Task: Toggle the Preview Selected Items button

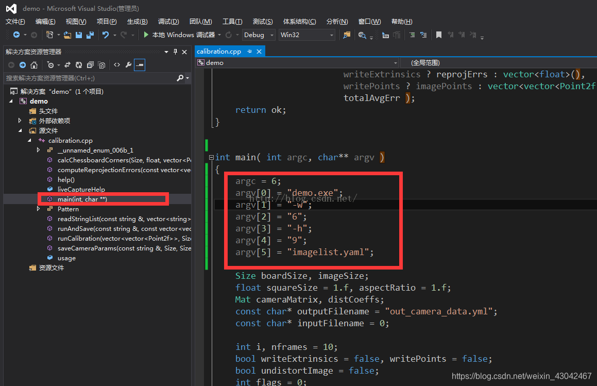Action: 140,65
